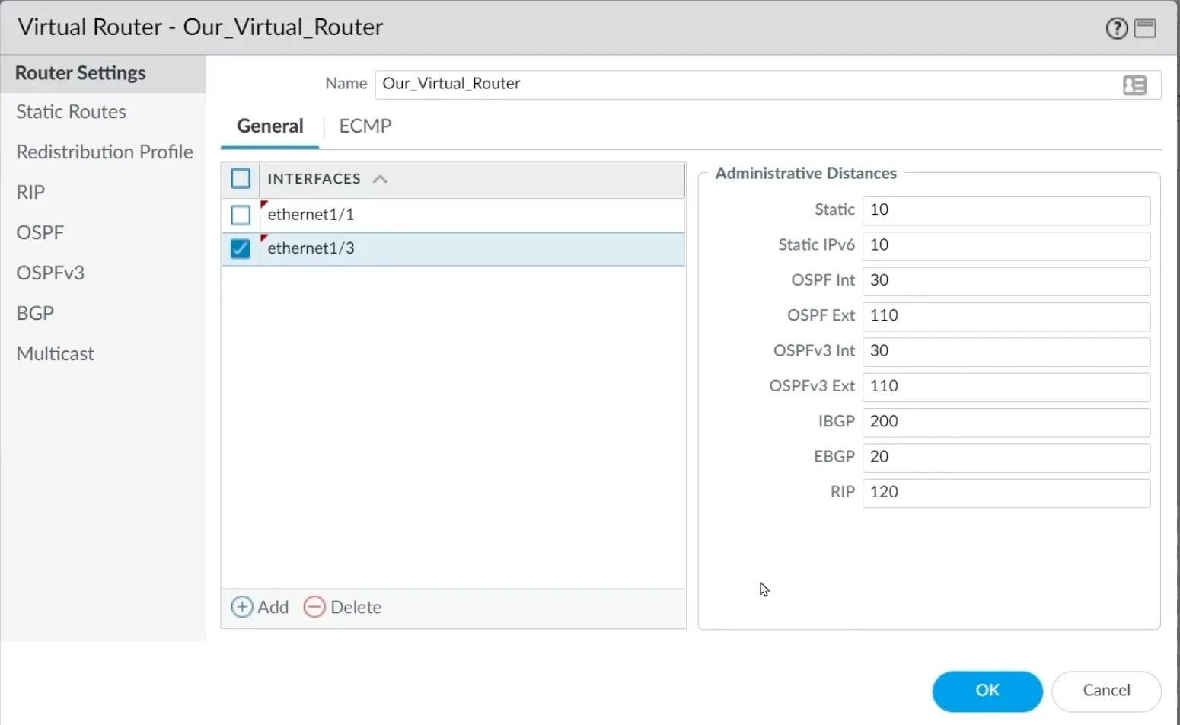Navigate to the OSPF settings
This screenshot has width=1180, height=725.
pyautogui.click(x=40, y=232)
